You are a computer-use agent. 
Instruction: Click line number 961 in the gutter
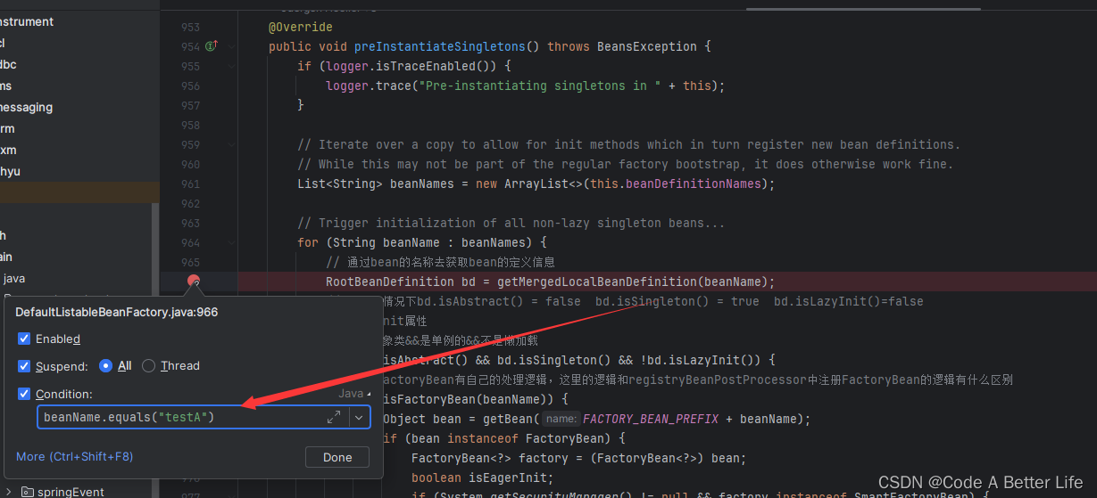(190, 184)
